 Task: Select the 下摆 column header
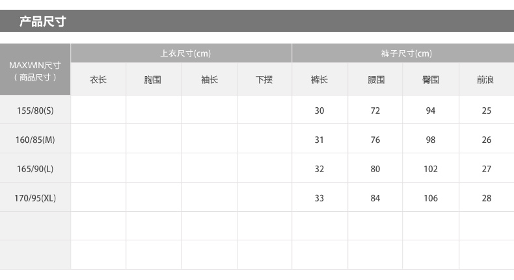pos(265,79)
